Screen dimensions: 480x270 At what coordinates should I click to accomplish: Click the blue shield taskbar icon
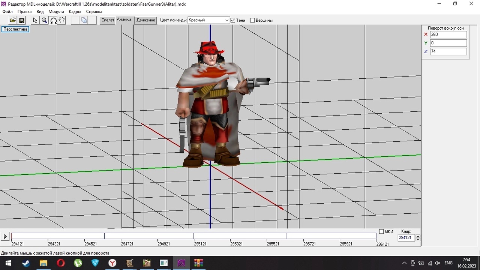pos(95,263)
